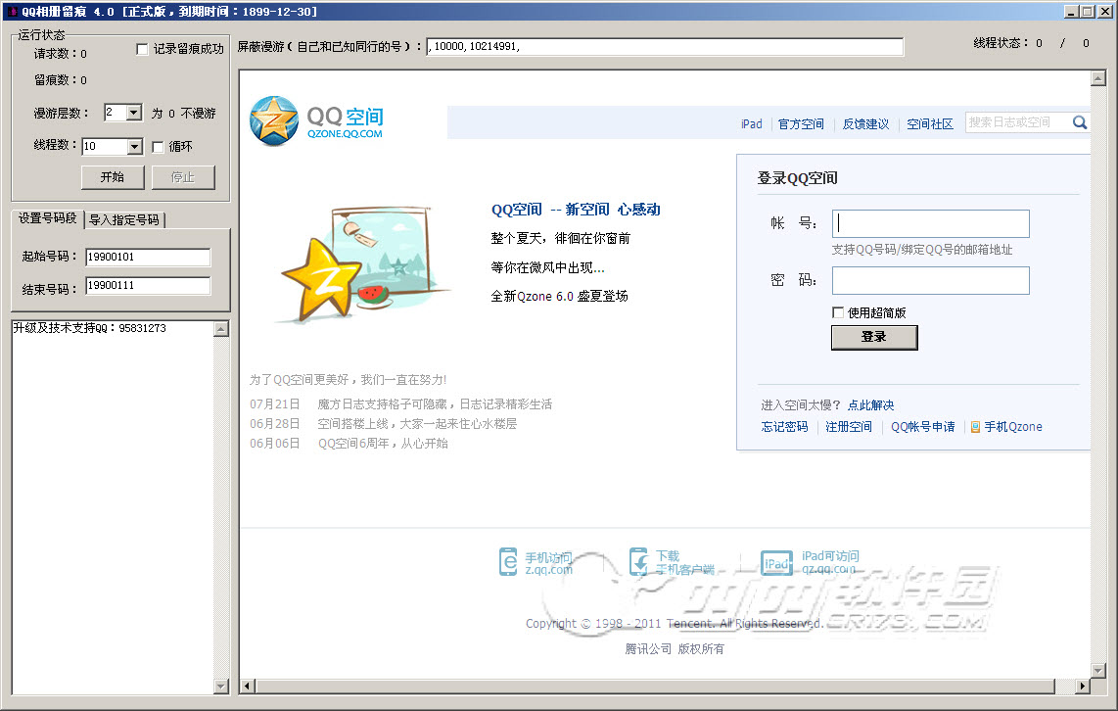1118x711 pixels.
Task: Click the iPad可访问 qz.qq.com link text
Action: pos(830,562)
